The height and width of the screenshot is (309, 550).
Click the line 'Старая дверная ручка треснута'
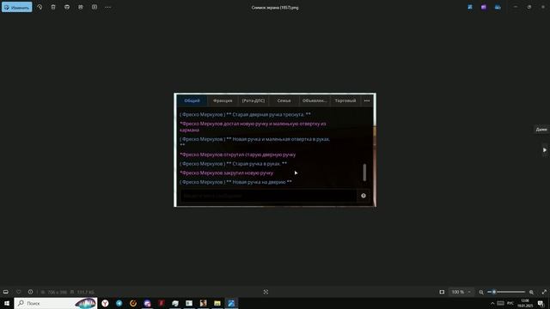coord(245,114)
